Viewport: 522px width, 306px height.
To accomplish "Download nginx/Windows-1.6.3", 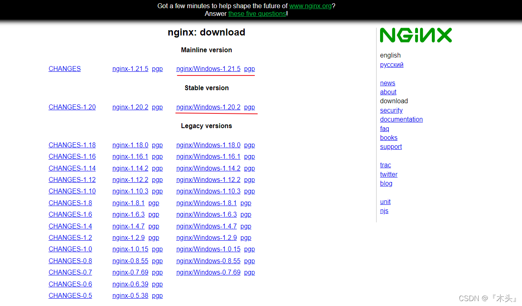I will pyautogui.click(x=206, y=214).
